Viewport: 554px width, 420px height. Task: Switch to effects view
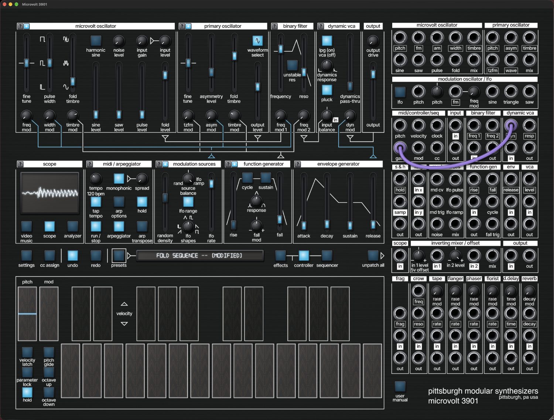pos(280,256)
